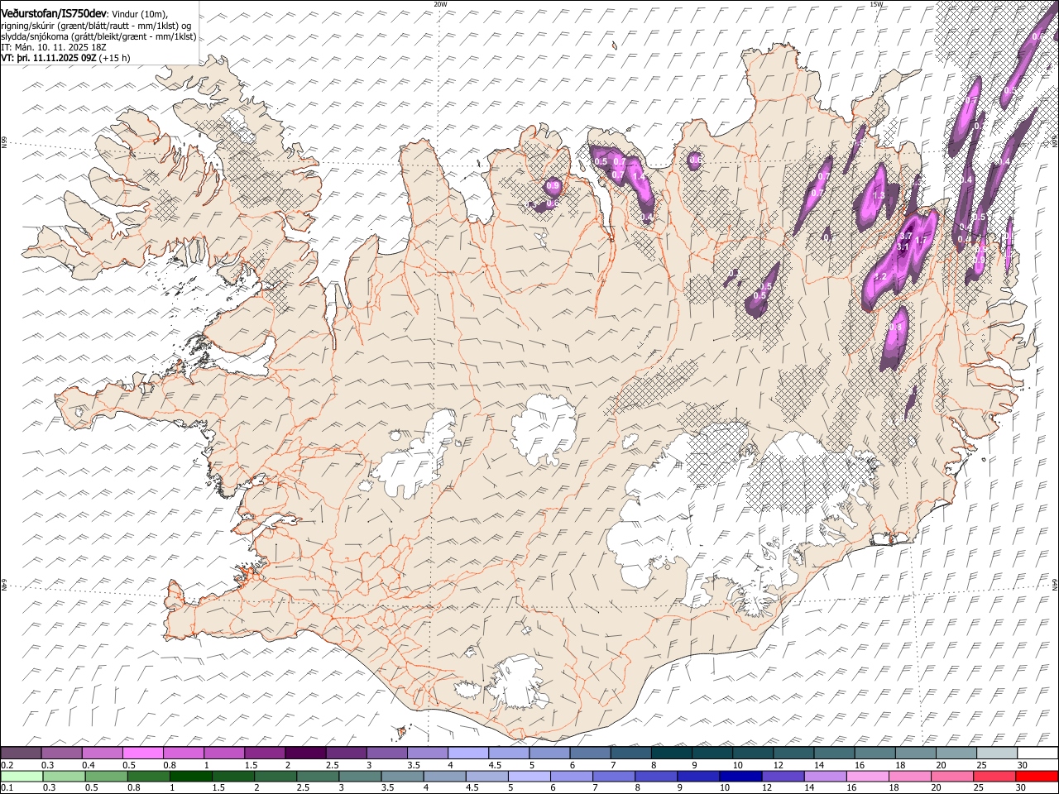
Task: Select the navy blue legend swatch labelled 10
Action: [x=740, y=776]
